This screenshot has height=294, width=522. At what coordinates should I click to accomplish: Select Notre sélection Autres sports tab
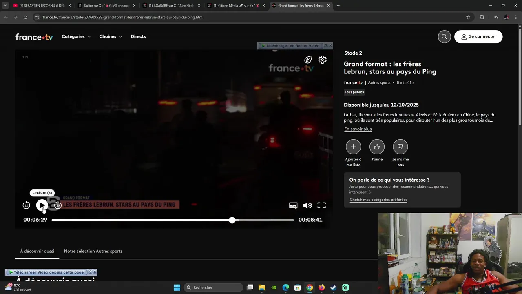[x=93, y=251]
